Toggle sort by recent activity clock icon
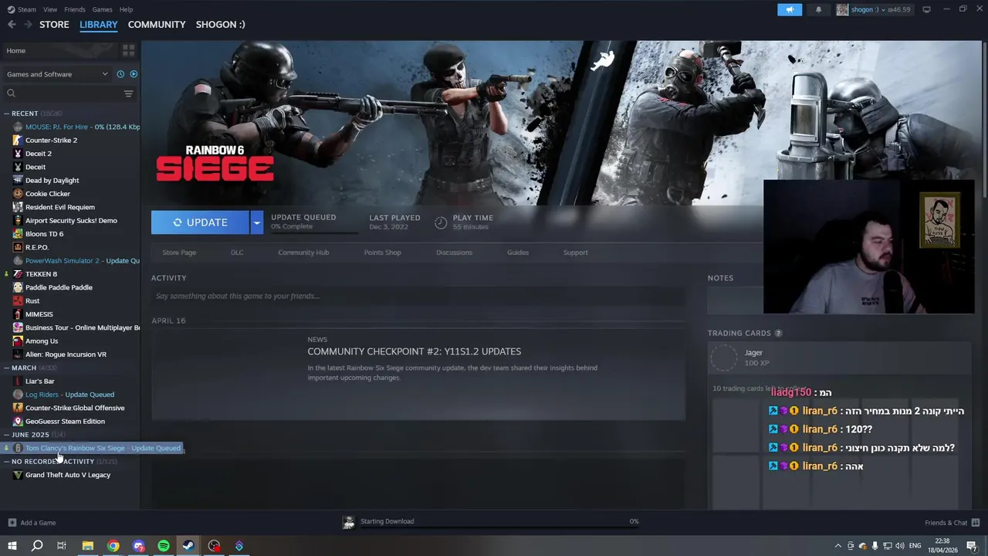 coord(120,74)
